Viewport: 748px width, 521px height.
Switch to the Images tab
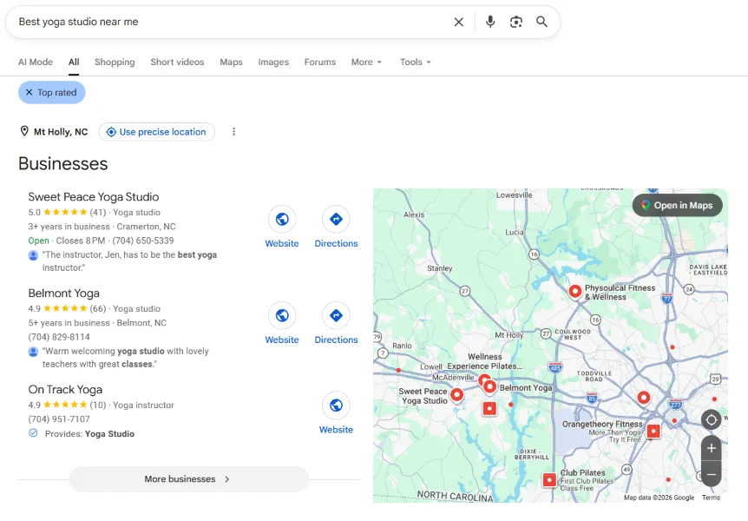click(x=273, y=62)
